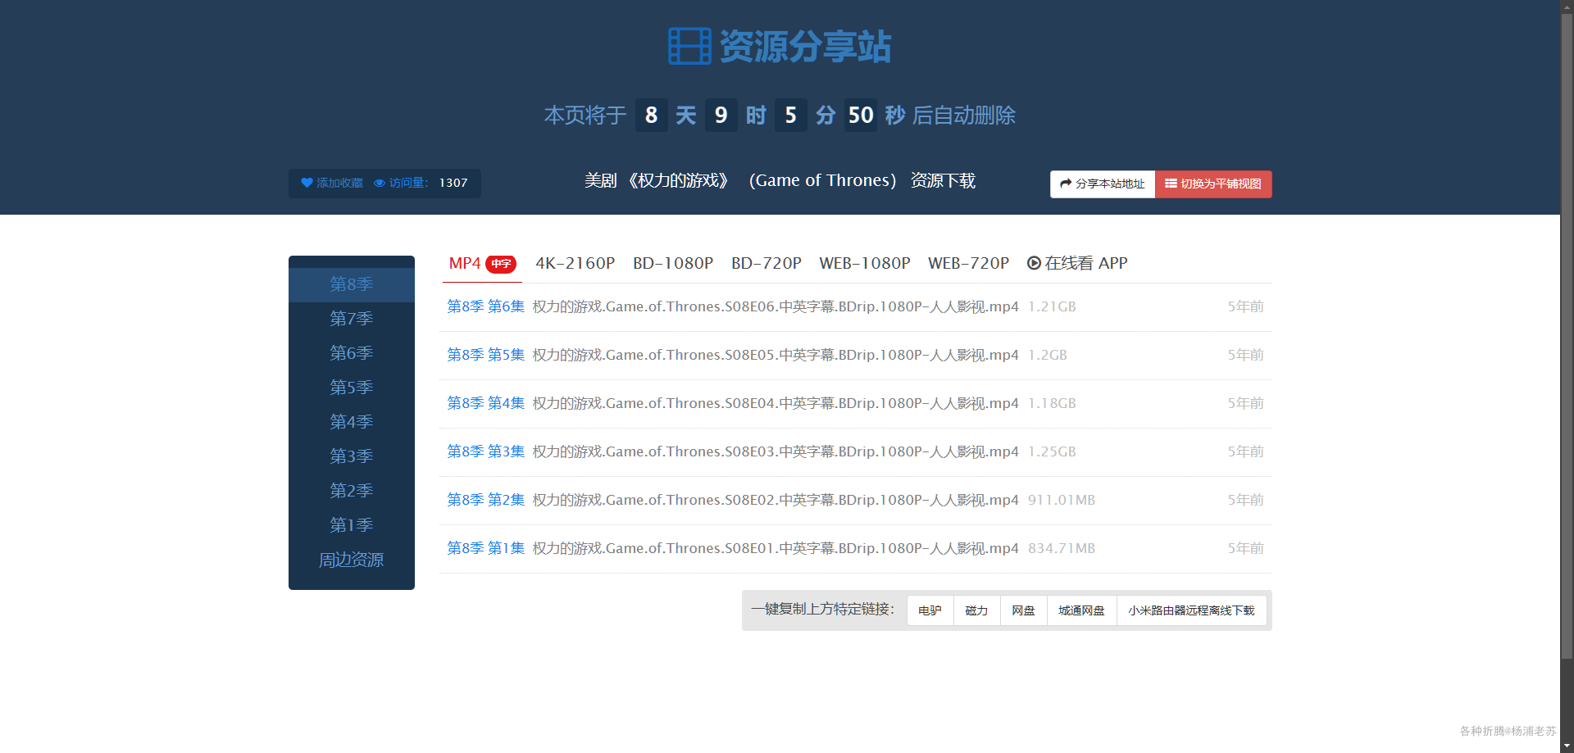Click the 资源分享站 site title

pyautogui.click(x=805, y=46)
